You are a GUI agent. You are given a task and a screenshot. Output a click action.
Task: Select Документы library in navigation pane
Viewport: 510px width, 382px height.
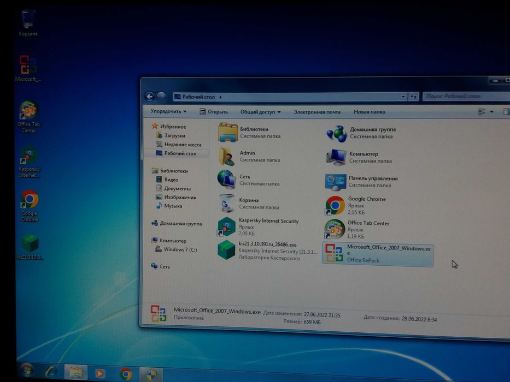click(x=173, y=188)
